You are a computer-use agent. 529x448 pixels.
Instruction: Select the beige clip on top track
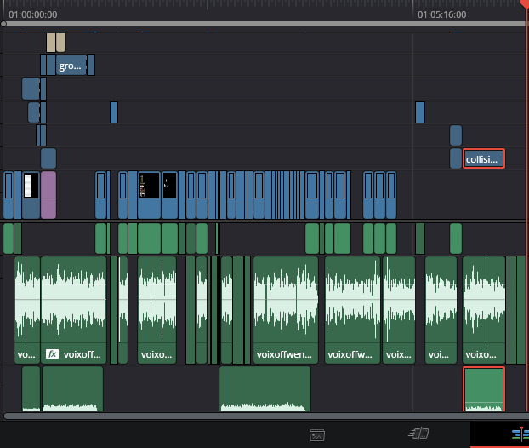[55, 42]
